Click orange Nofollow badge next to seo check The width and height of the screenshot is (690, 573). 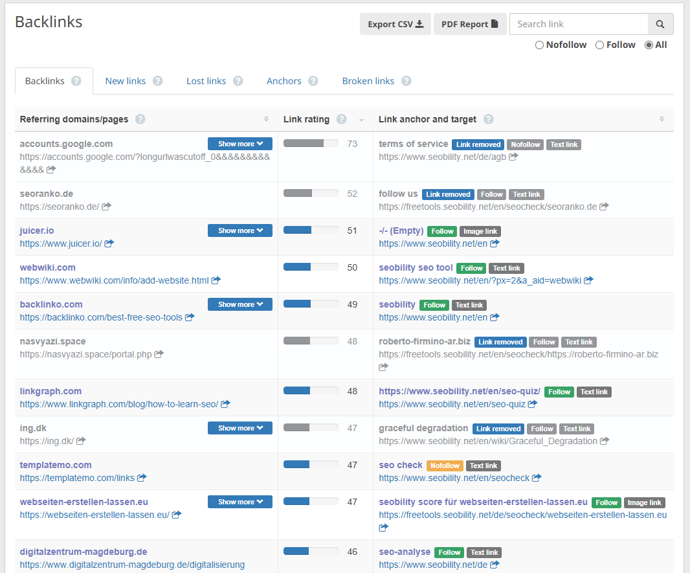tap(445, 466)
